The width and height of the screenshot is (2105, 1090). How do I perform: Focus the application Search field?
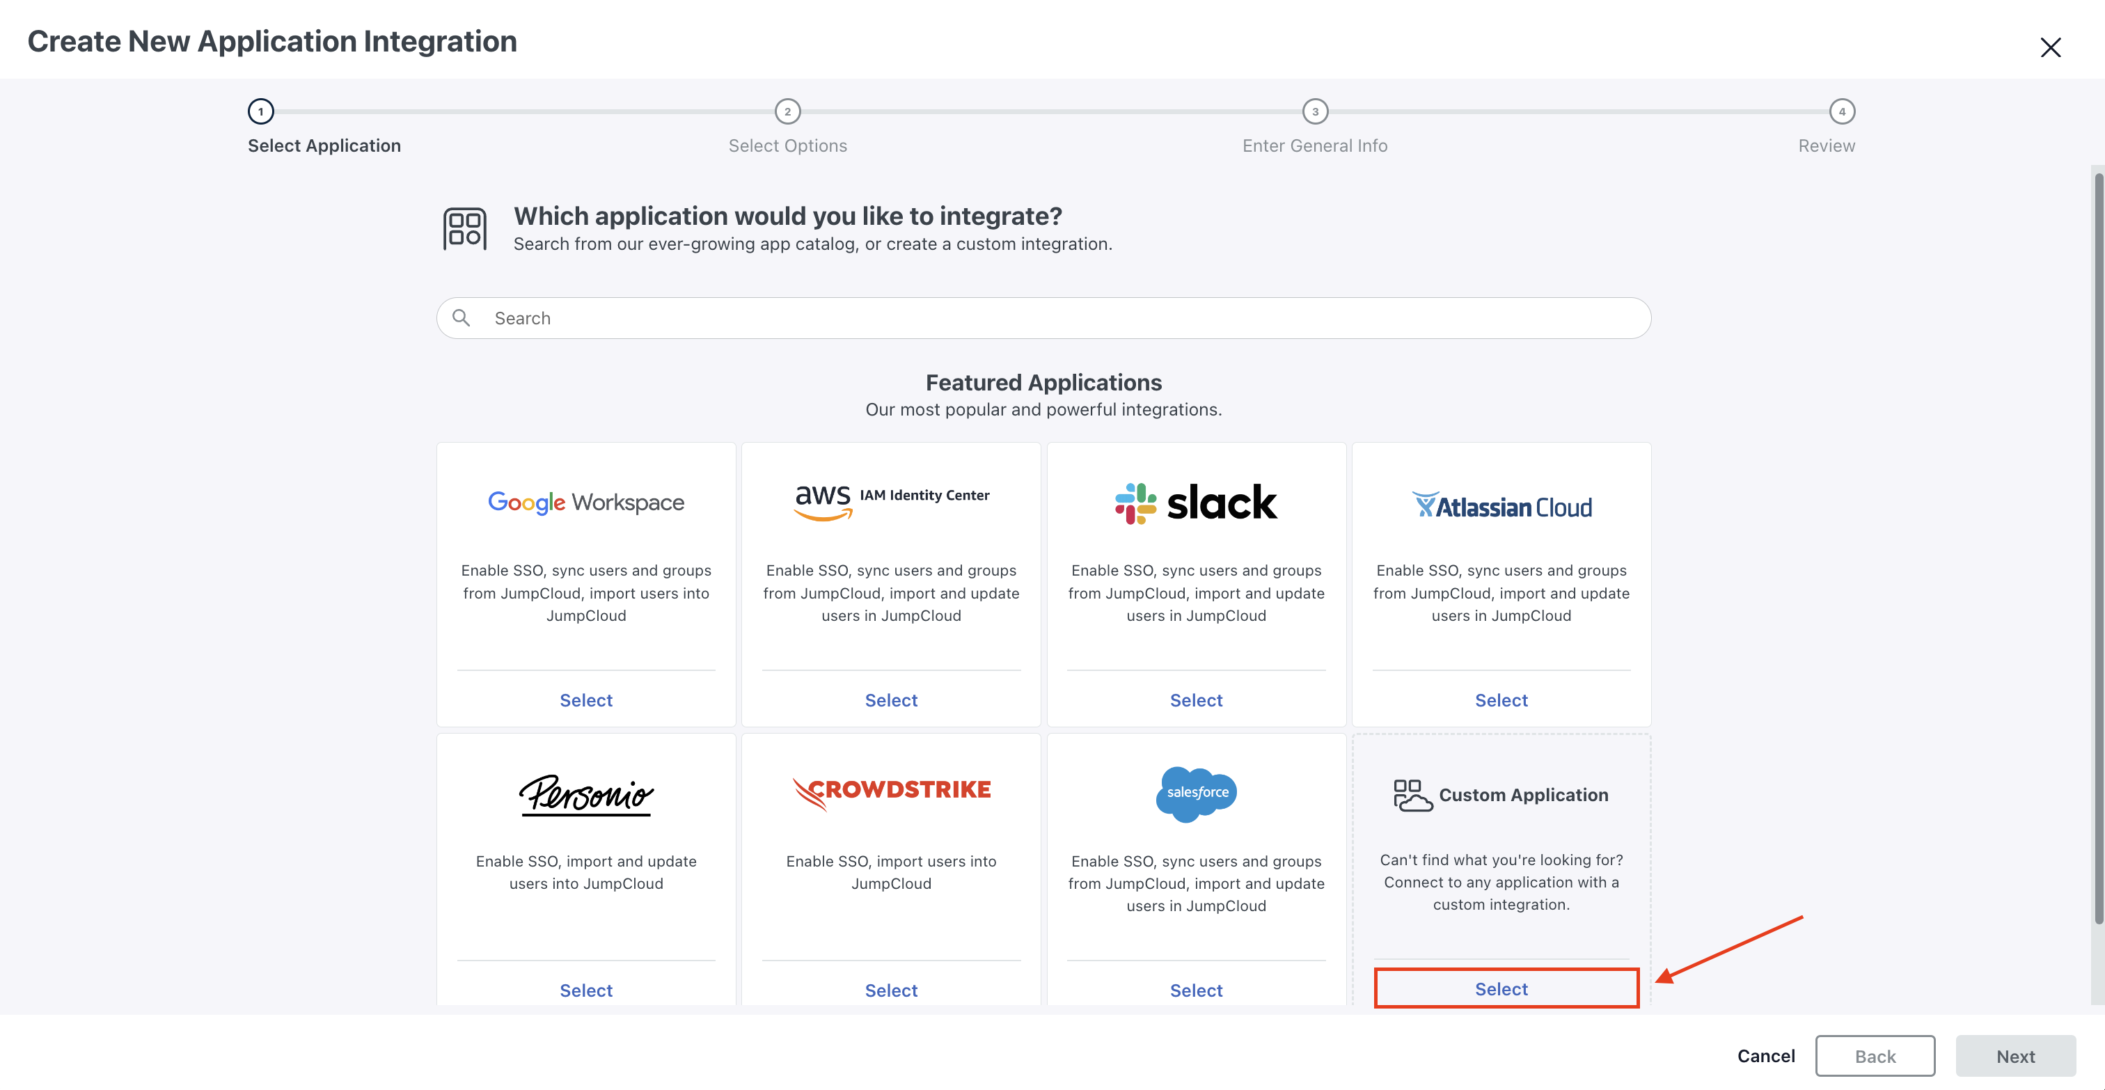[x=1043, y=318]
